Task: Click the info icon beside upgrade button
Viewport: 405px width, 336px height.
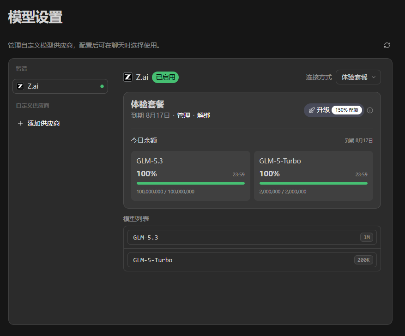Action: pos(370,110)
